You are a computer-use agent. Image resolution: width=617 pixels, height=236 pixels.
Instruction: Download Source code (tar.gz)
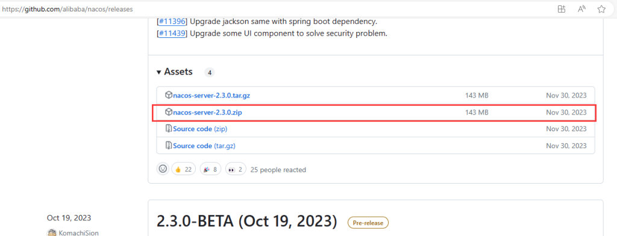(x=204, y=146)
